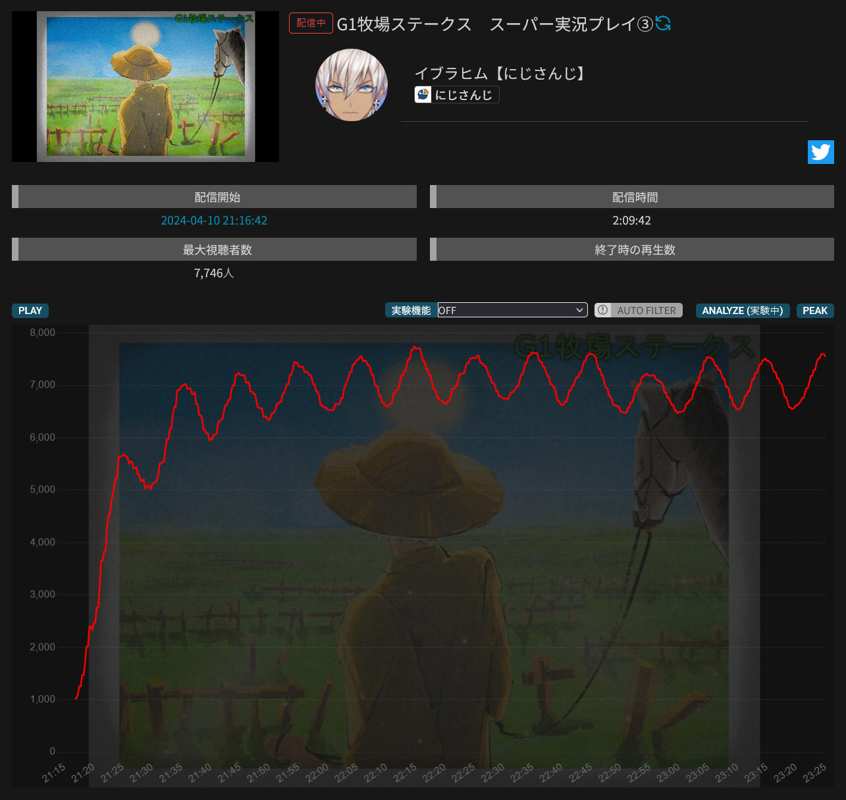Click the 8,000 y-axis label
This screenshot has height=800, width=846.
[x=43, y=333]
